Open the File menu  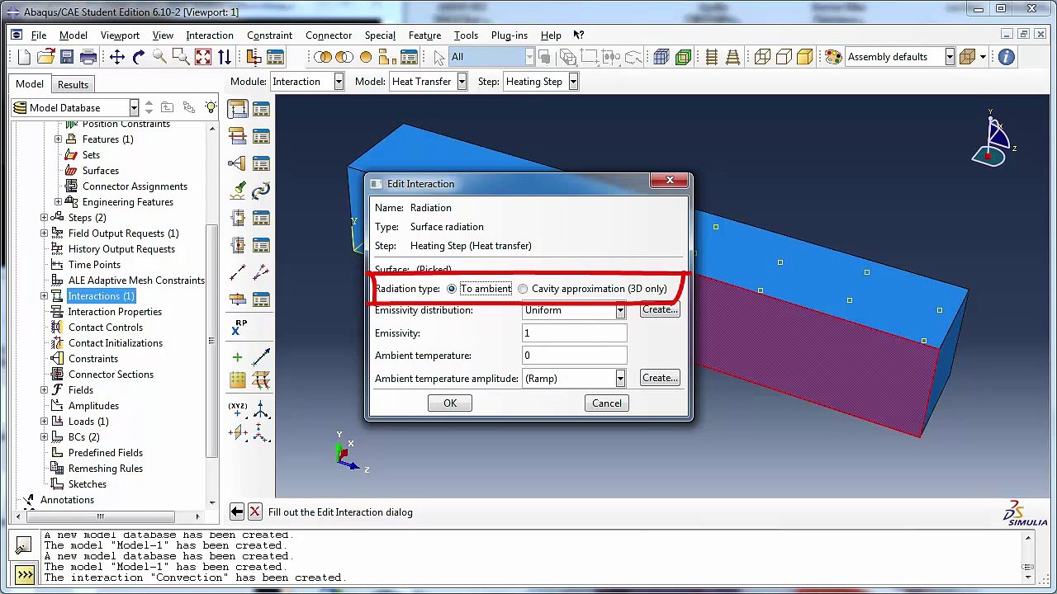pyautogui.click(x=39, y=35)
